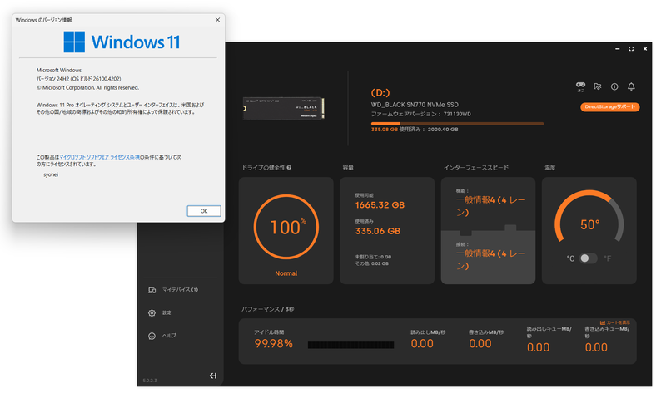
Task: Click the ドライブの健全性 help question mark
Action: click(x=289, y=167)
